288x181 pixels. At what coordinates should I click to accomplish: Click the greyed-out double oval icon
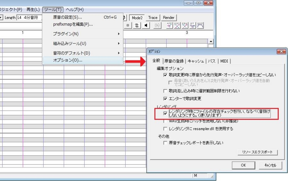point(157,26)
